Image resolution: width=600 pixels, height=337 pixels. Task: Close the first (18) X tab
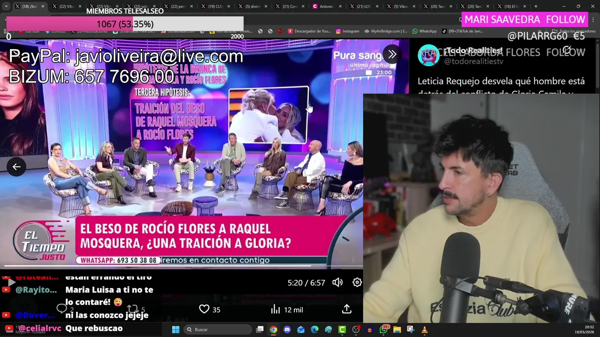tap(43, 7)
